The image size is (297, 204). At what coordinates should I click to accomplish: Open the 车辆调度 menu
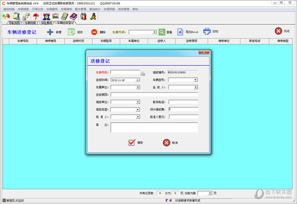(23, 9)
